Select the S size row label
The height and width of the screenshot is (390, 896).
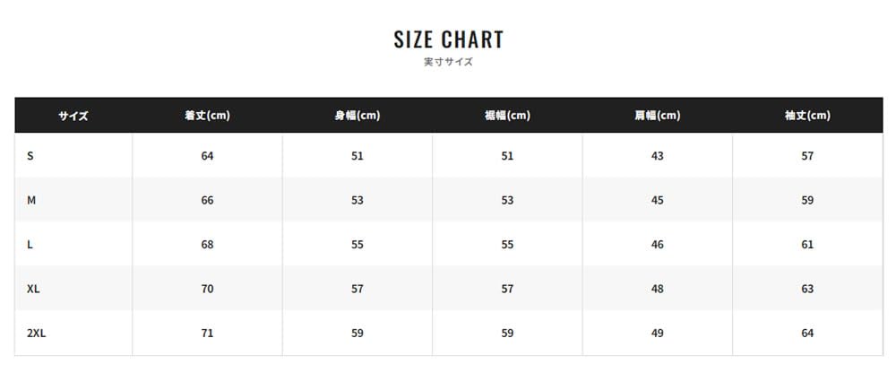30,156
